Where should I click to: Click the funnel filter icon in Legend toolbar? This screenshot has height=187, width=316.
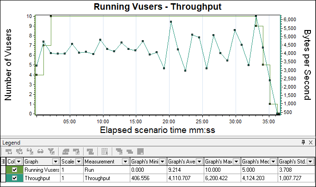pos(52,151)
